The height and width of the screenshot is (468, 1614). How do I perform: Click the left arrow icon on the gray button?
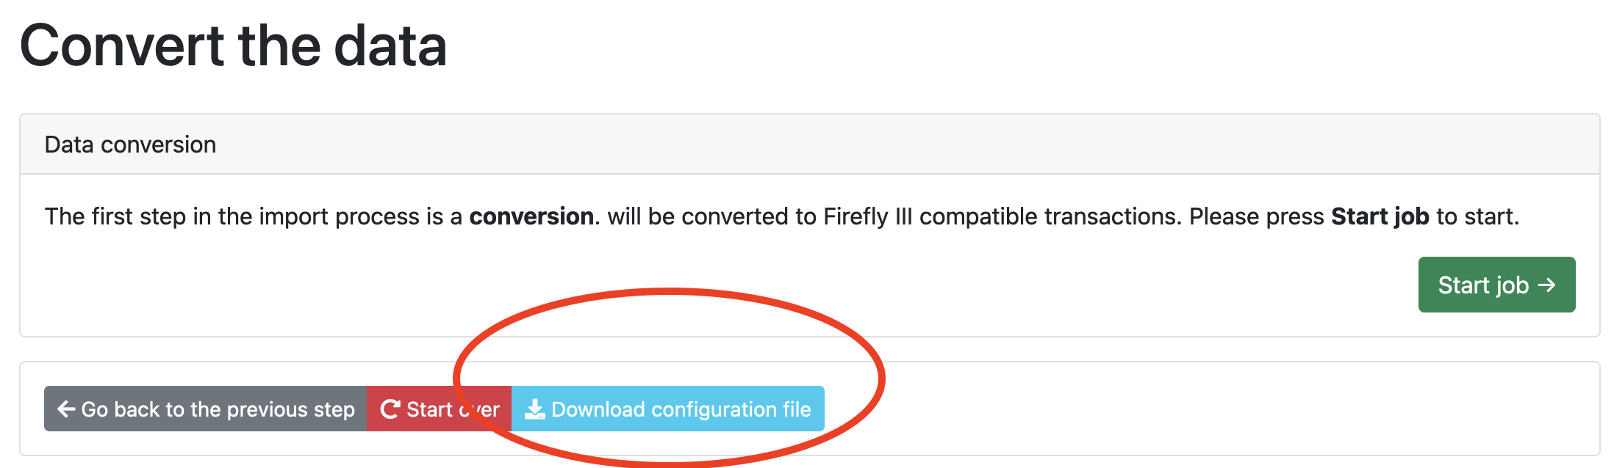point(65,409)
